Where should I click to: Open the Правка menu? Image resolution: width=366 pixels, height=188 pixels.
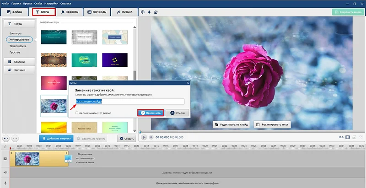16,4
